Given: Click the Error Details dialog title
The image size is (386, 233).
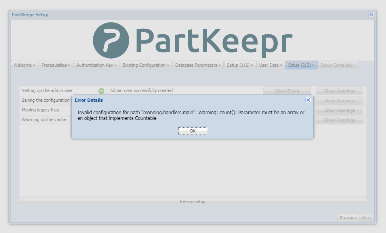Looking at the screenshot, I should pyautogui.click(x=88, y=100).
